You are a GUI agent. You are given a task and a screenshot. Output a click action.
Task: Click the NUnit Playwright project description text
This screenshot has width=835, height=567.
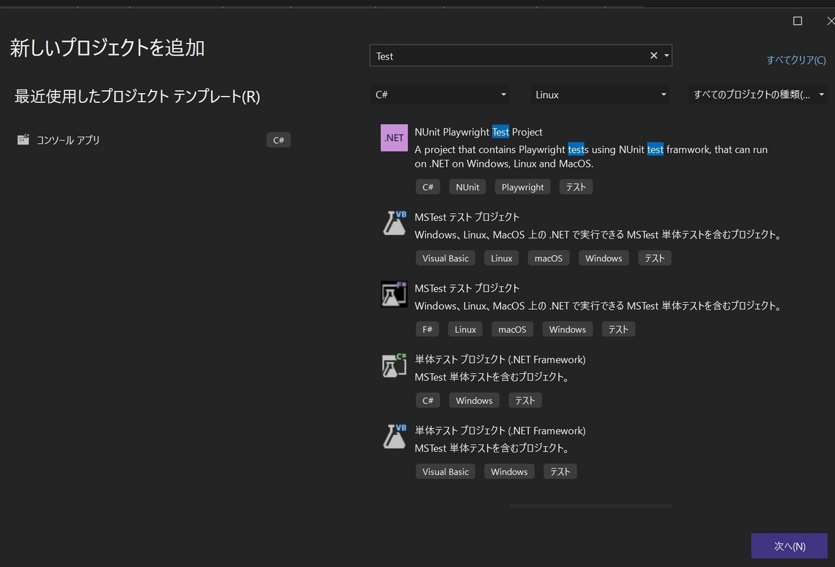pyautogui.click(x=591, y=157)
